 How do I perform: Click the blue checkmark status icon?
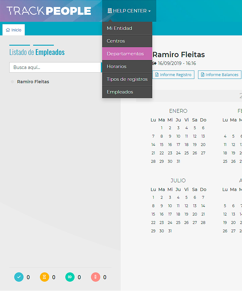pyautogui.click(x=19, y=277)
